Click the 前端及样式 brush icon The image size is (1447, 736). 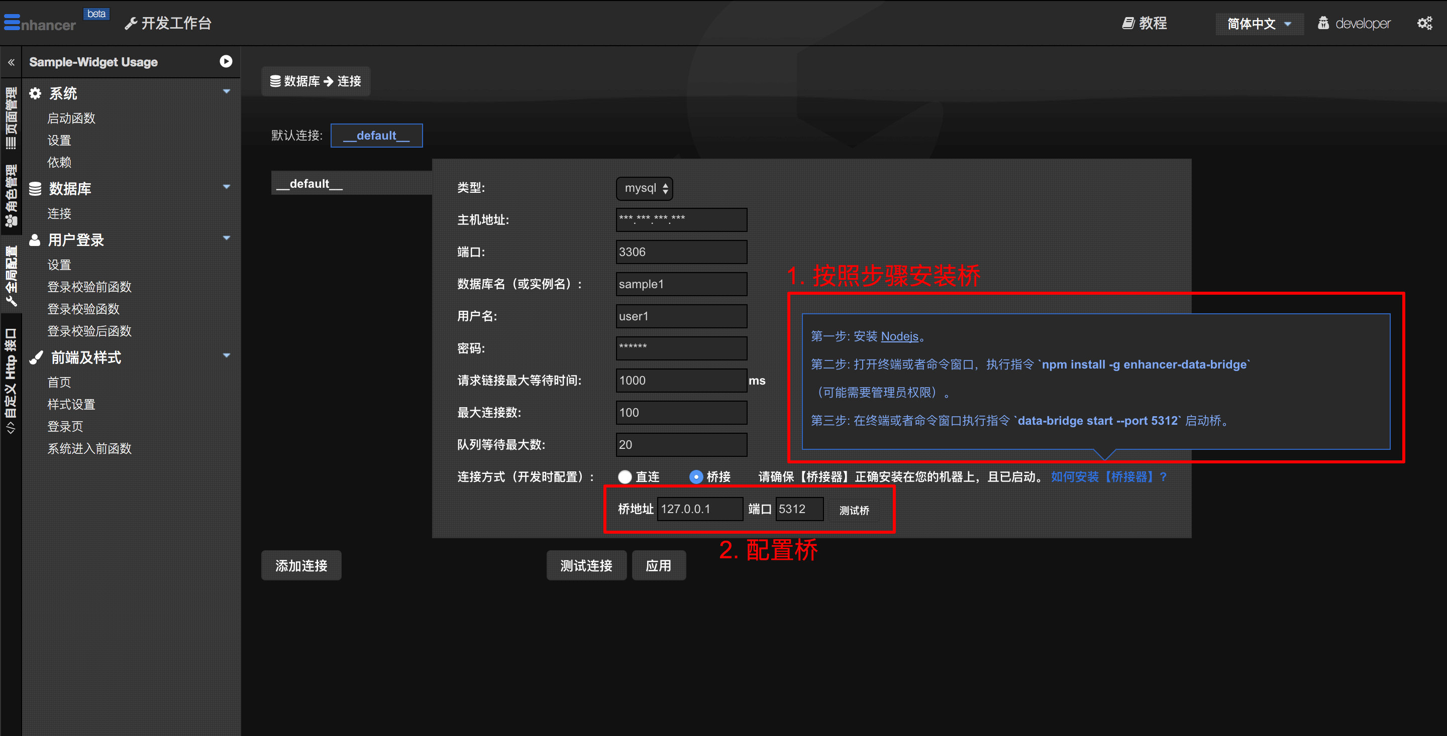tap(36, 357)
